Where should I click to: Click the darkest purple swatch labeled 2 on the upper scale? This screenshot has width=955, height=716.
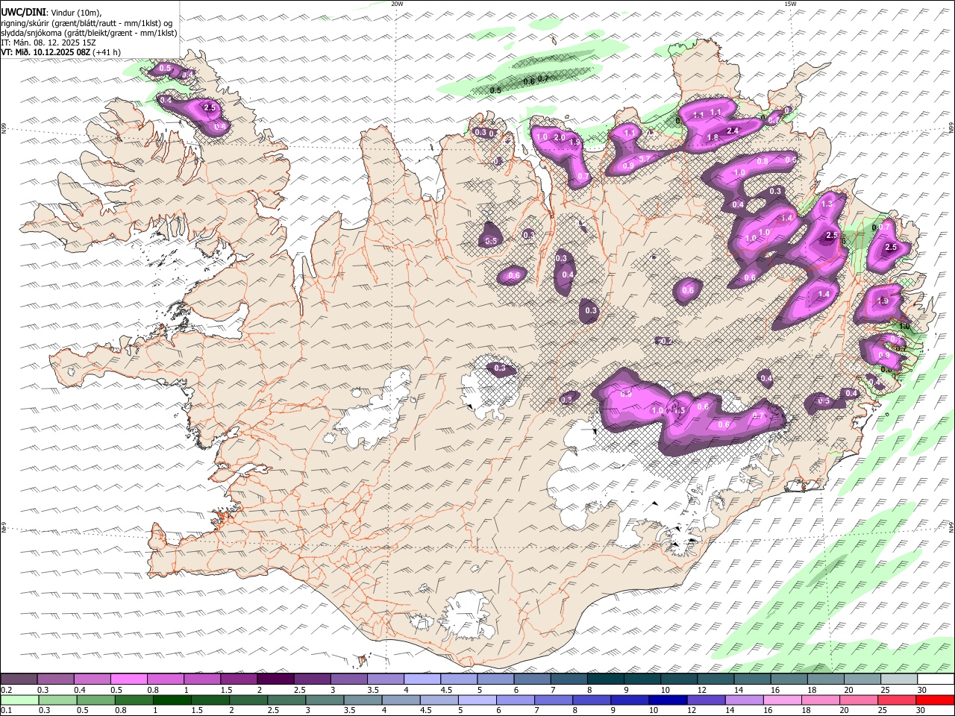[x=275, y=679]
